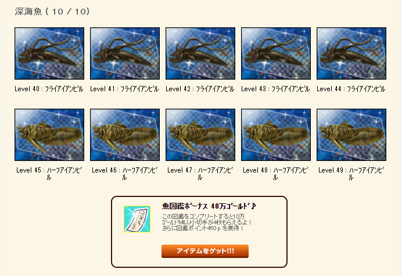Click the Level 40 : フライアイアンビル caption
The image size is (402, 276).
click(49, 89)
